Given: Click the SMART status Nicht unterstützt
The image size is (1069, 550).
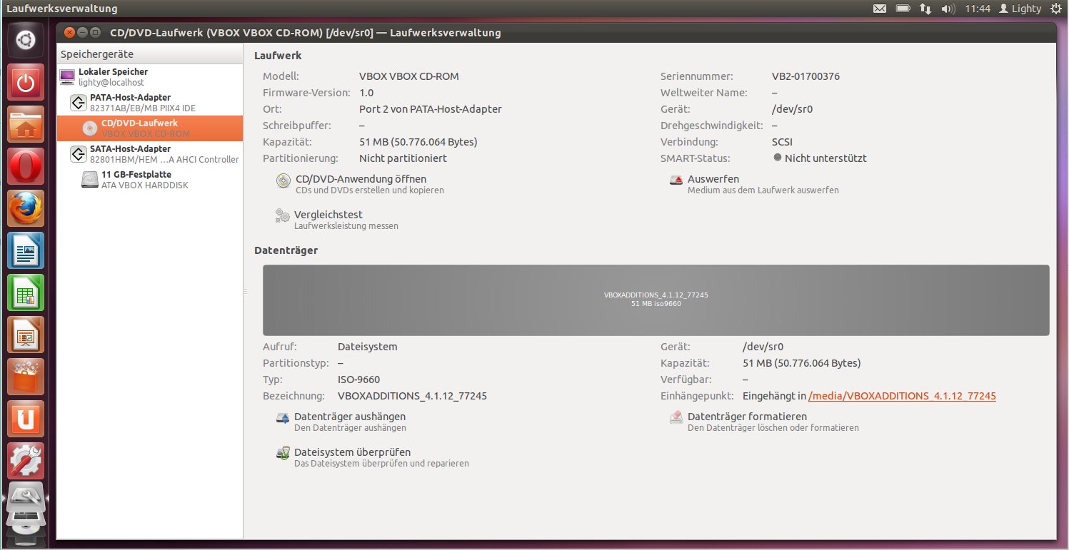Looking at the screenshot, I should tap(825, 158).
